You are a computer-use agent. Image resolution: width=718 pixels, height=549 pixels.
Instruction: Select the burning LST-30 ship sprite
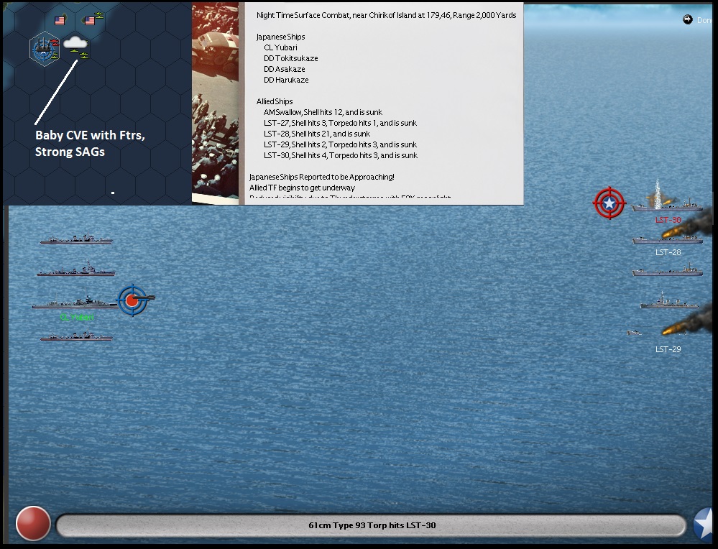(x=667, y=206)
